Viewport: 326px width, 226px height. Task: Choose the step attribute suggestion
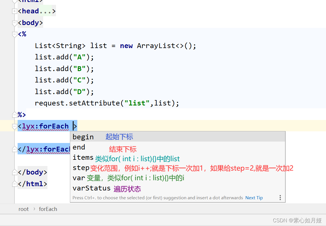click(178, 168)
